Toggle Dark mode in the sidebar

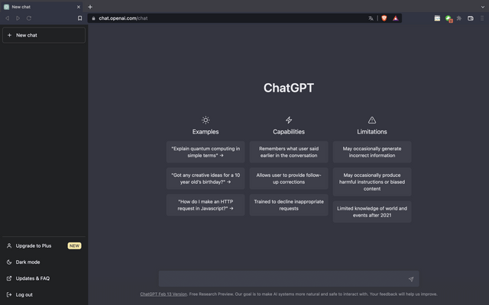pyautogui.click(x=28, y=262)
